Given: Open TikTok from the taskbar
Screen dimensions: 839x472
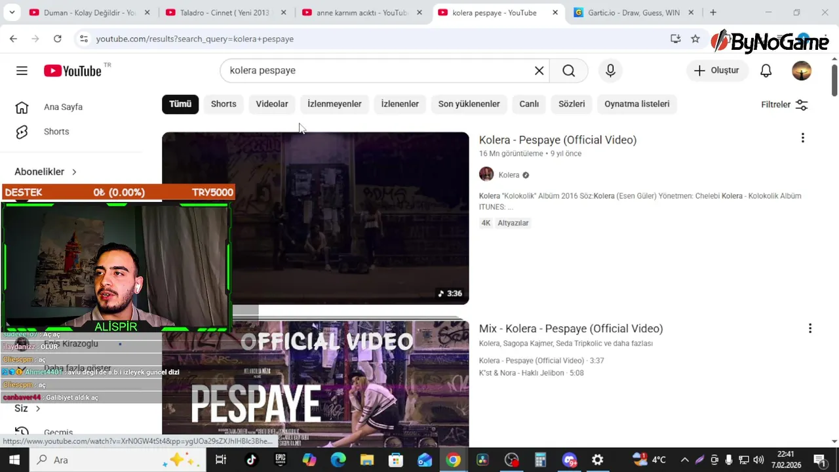Looking at the screenshot, I should 251,460.
